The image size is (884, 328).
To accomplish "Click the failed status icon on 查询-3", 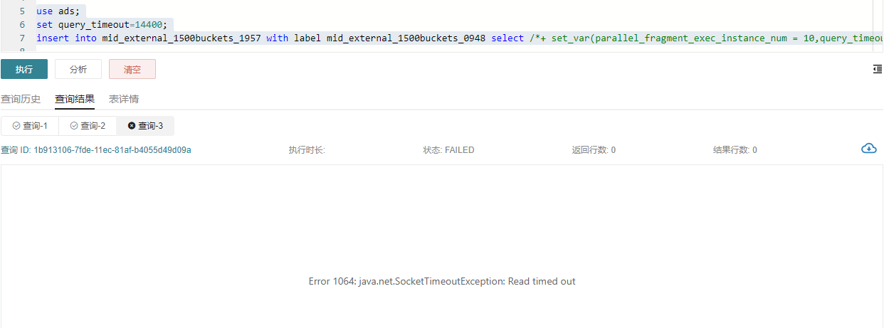I will [131, 126].
